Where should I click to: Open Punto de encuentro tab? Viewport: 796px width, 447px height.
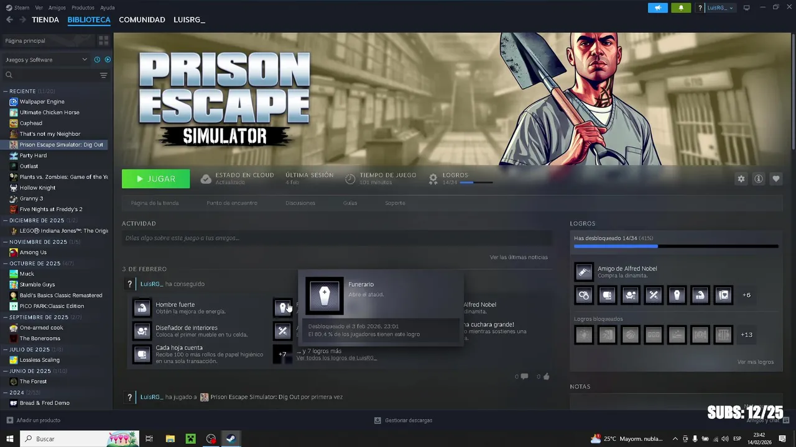(232, 203)
